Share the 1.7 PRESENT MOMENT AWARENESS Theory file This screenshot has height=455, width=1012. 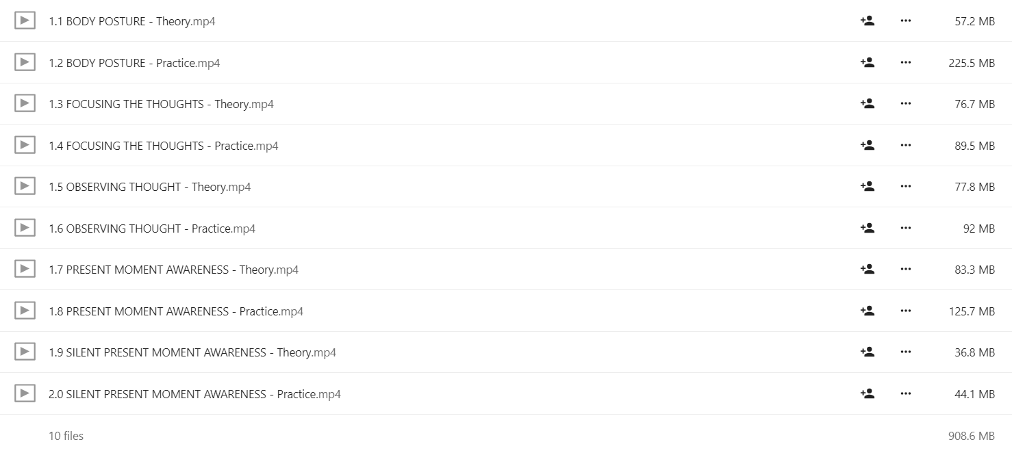coord(868,269)
